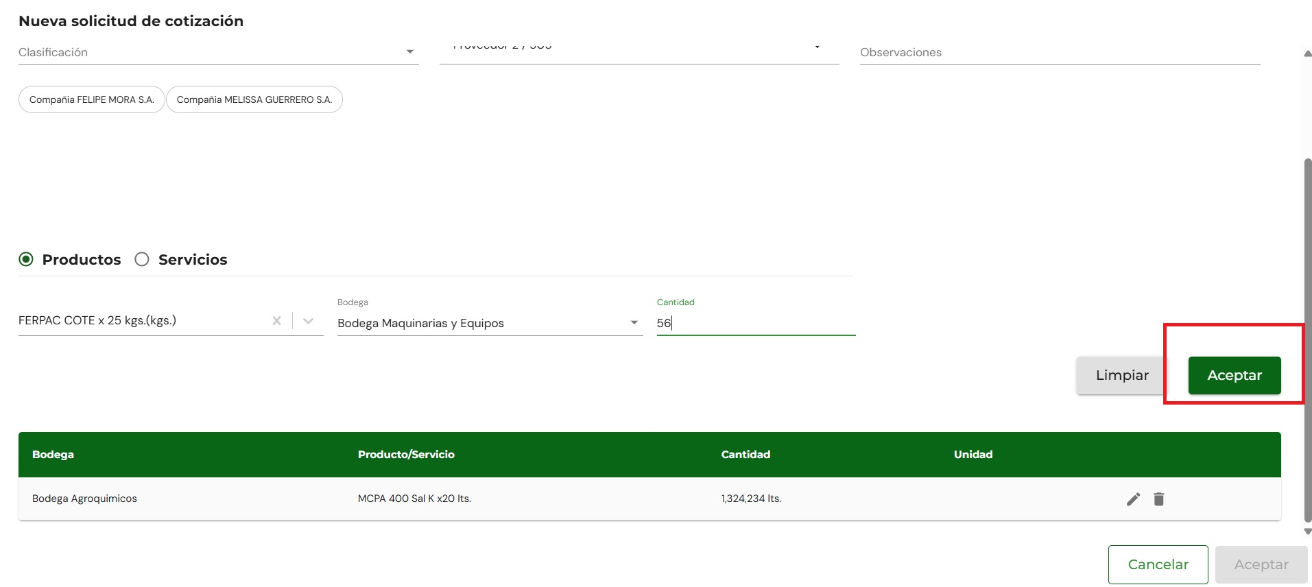Select the Productos radio button
This screenshot has height=587, width=1312.
(26, 259)
